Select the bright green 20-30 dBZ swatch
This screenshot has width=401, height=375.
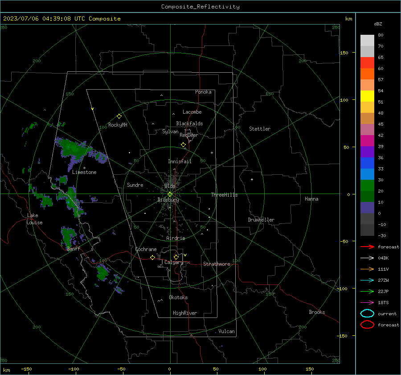[367, 185]
